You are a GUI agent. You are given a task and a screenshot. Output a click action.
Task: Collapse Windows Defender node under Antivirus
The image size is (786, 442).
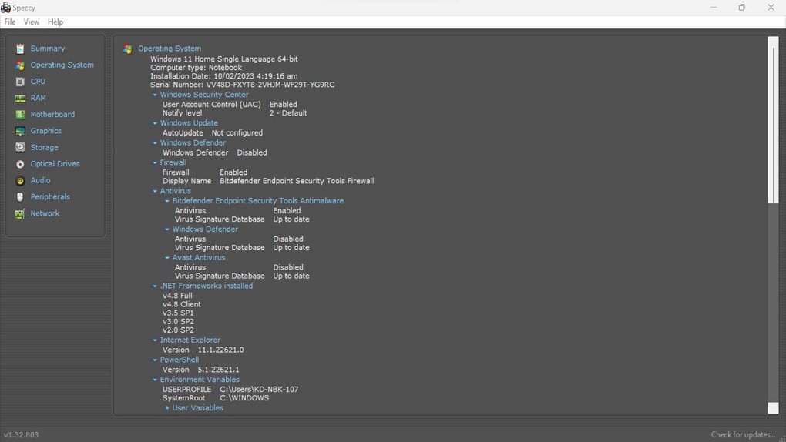[x=167, y=229]
